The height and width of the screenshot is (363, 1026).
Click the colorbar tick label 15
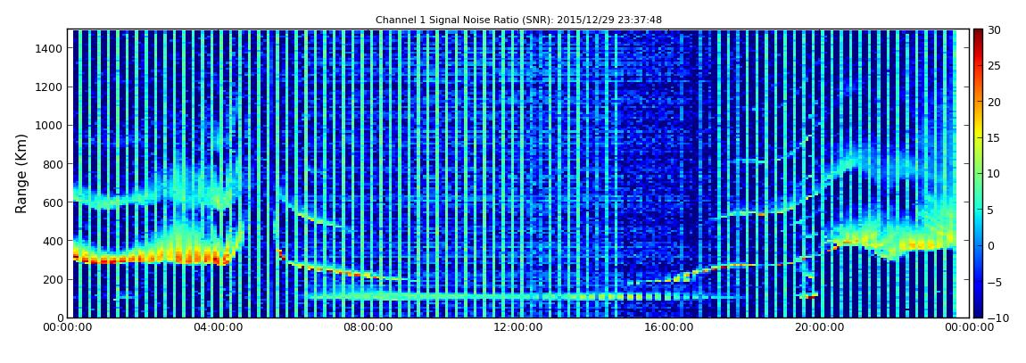click(996, 138)
